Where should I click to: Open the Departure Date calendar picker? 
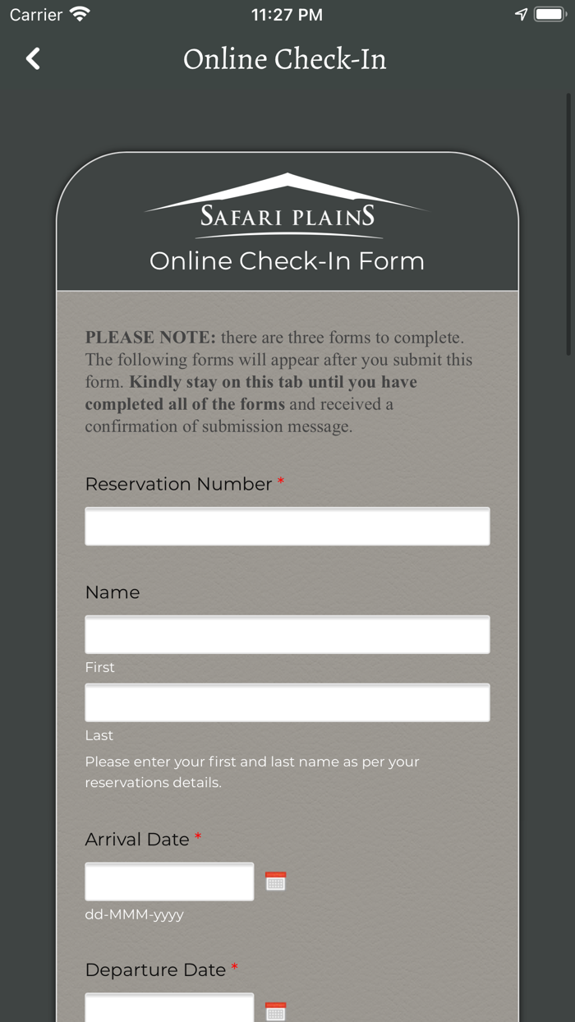click(x=276, y=1011)
